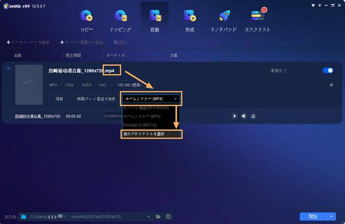Click the H264 codec tag
345x224 pixels.
[x=86, y=85]
